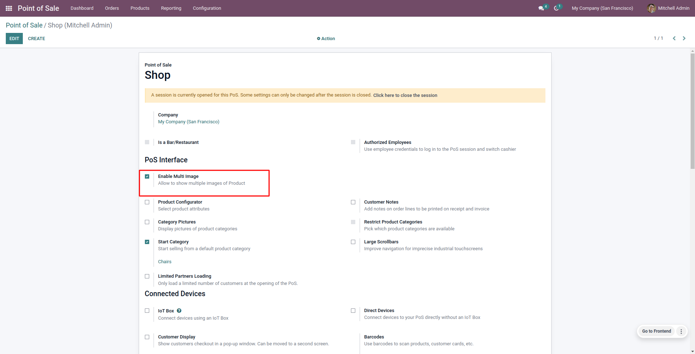
Task: Open Orders menu
Action: tap(112, 8)
